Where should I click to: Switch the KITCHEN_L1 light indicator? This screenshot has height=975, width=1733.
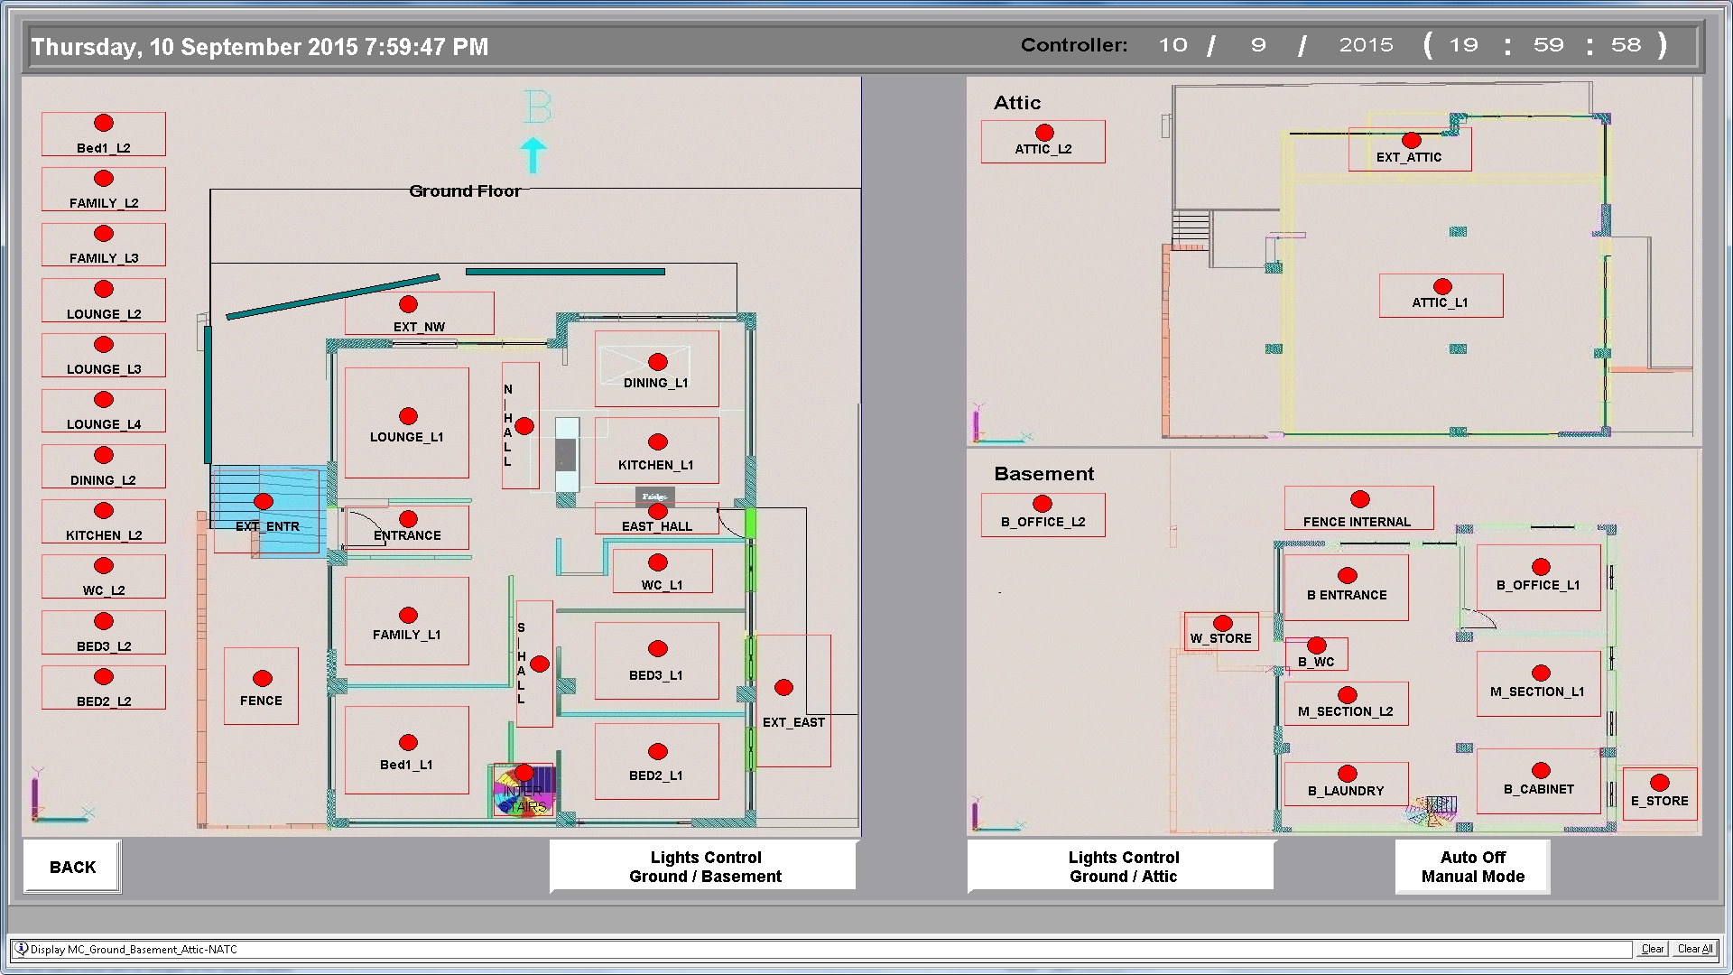pos(658,442)
